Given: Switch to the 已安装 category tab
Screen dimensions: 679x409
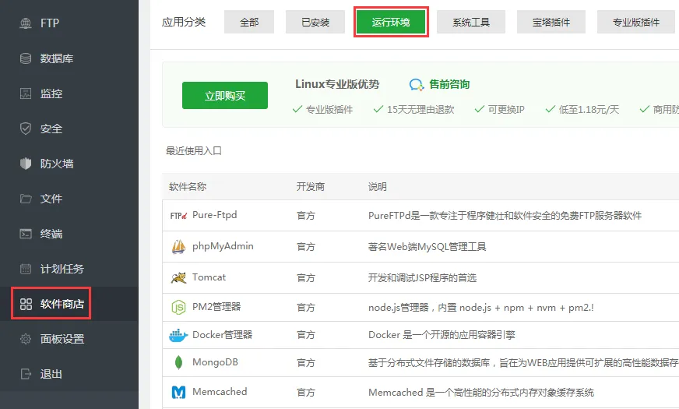Looking at the screenshot, I should coord(315,23).
